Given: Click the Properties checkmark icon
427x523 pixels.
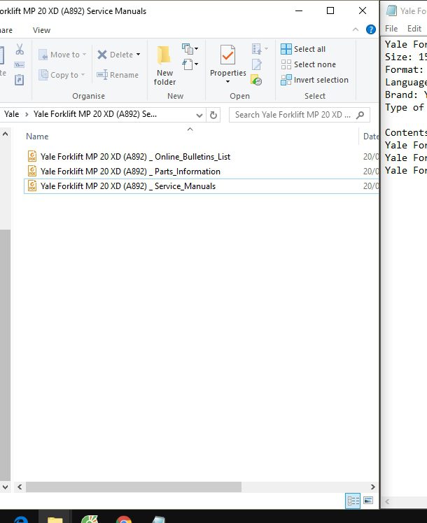Looking at the screenshot, I should pos(227,55).
